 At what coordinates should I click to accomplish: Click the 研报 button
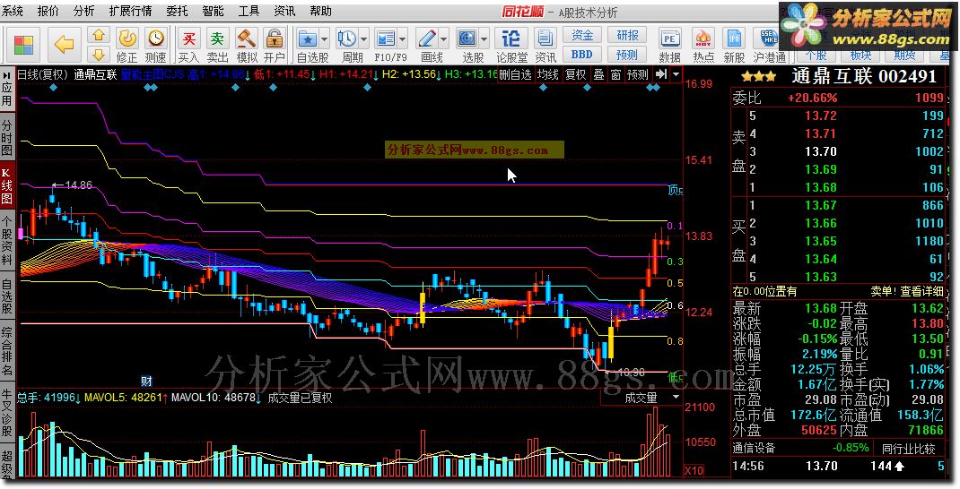(627, 36)
